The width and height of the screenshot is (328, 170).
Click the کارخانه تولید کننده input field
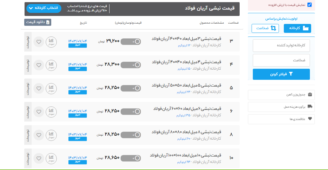[281, 45]
